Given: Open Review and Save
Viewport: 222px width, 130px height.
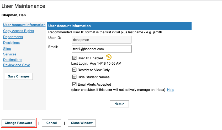Looking at the screenshot, I should pyautogui.click(x=17, y=65).
